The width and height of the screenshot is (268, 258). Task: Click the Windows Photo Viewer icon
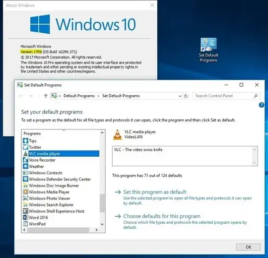(x=25, y=198)
